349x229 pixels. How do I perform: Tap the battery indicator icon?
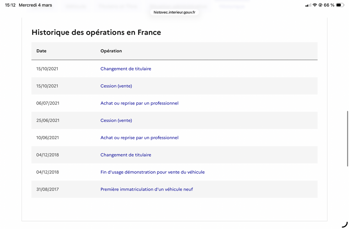(x=340, y=5)
